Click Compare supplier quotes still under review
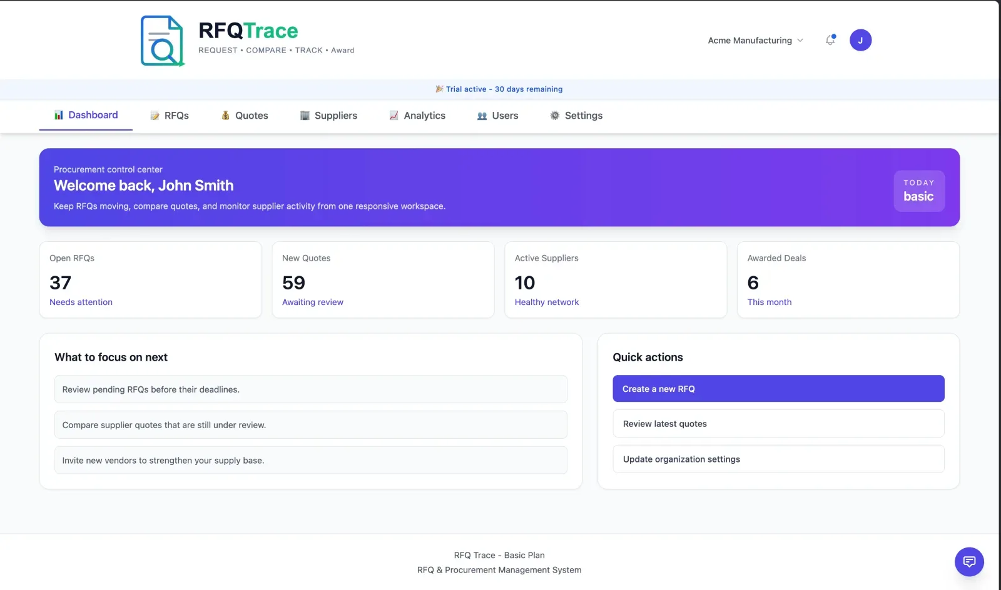 (311, 425)
